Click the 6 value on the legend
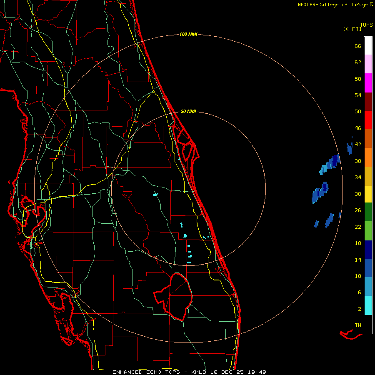This screenshot has width=375, height=375. click(360, 292)
